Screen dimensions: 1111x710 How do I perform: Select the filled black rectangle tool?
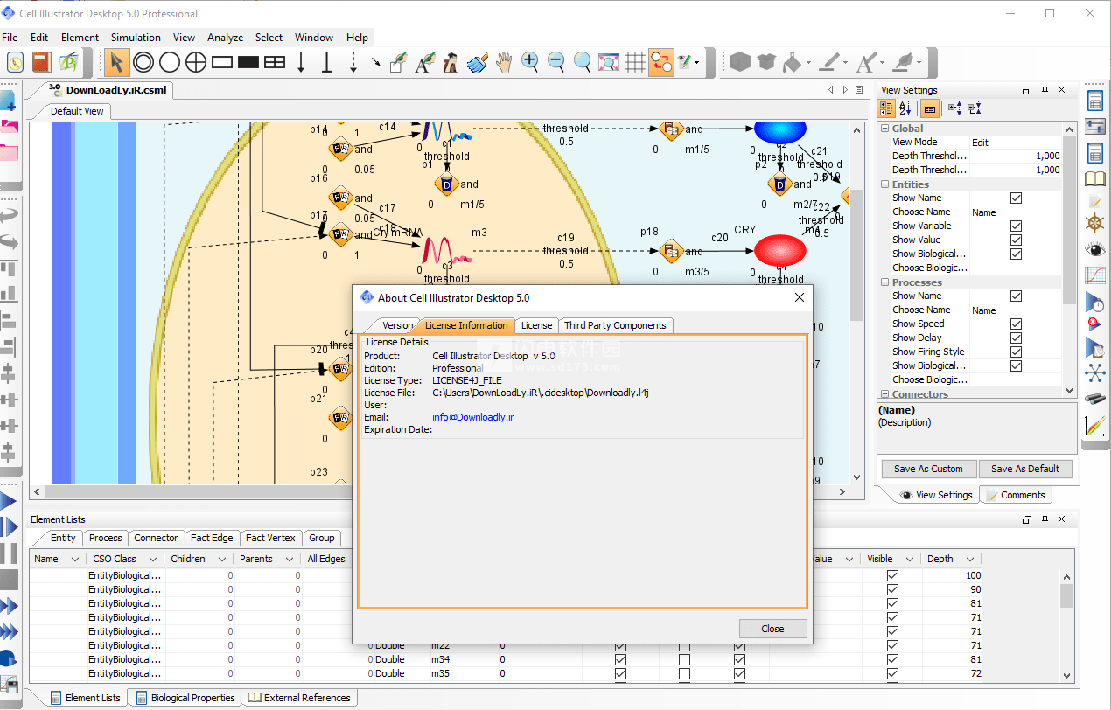[x=248, y=62]
